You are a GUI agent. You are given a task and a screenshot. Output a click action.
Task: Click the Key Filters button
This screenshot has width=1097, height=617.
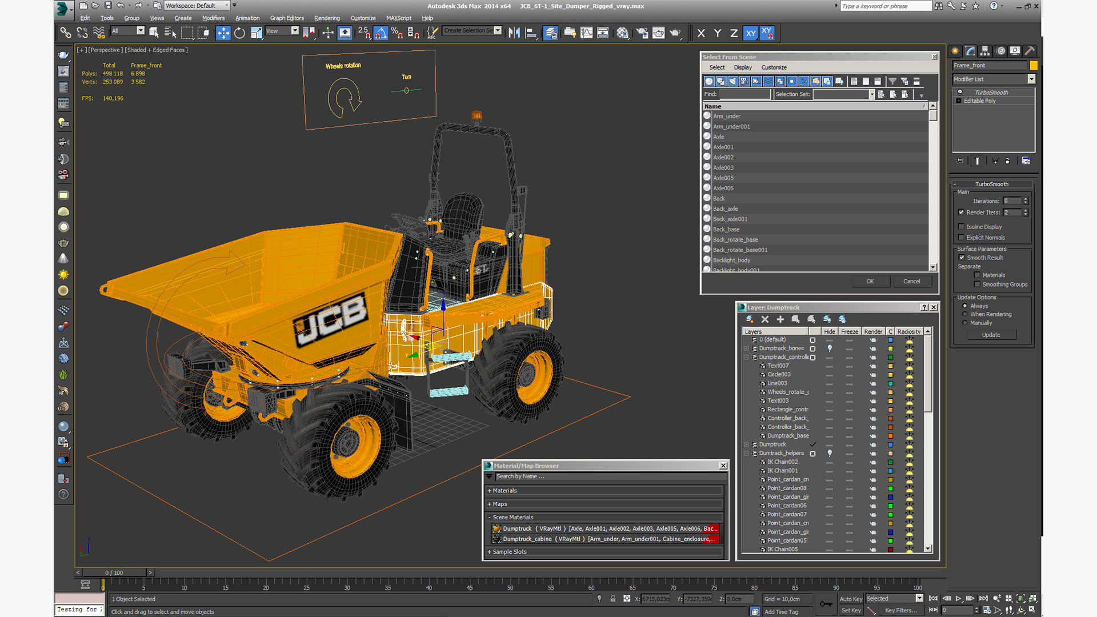coord(901,610)
